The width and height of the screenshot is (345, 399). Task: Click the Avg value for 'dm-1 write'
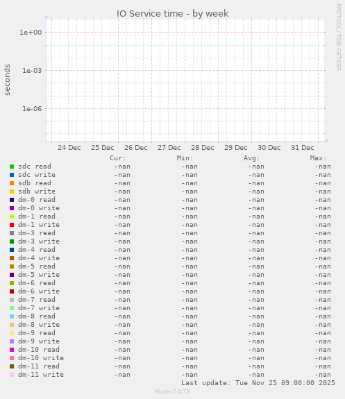tap(256, 225)
